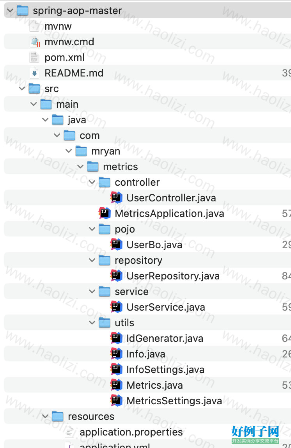Click the IntelliJ icon of Metrics.java
This screenshot has width=291, height=448.
coord(116,385)
